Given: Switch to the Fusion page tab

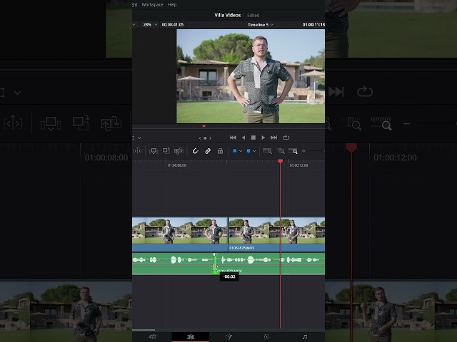Looking at the screenshot, I should 228,337.
